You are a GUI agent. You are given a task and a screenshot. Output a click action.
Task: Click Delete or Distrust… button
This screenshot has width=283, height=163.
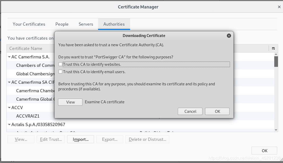(x=147, y=139)
